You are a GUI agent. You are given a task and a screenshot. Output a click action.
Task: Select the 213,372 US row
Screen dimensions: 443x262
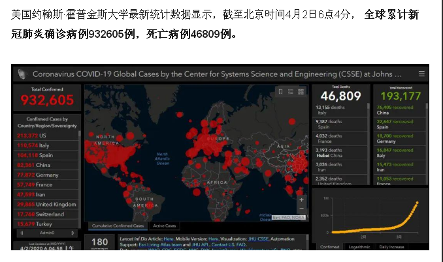(46, 136)
